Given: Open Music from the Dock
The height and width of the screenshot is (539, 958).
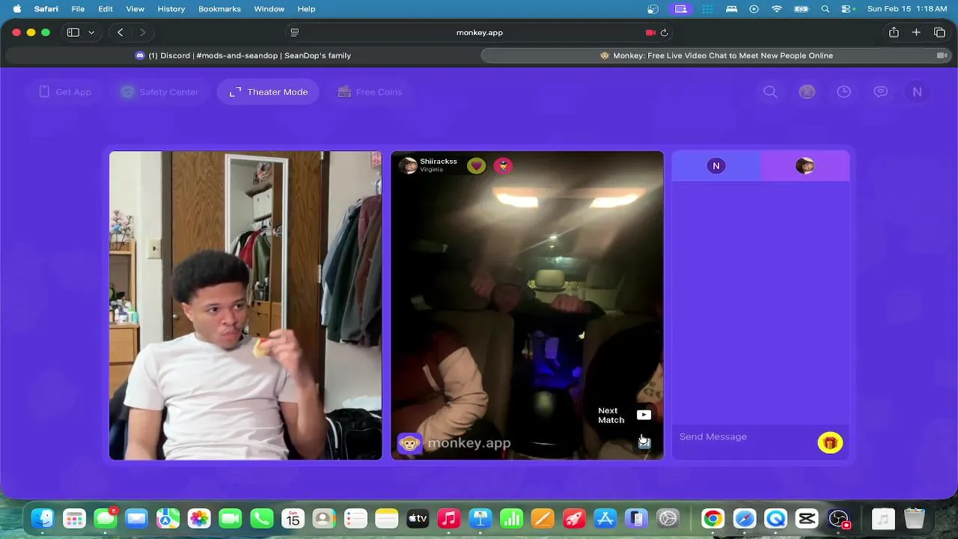Looking at the screenshot, I should pos(448,518).
